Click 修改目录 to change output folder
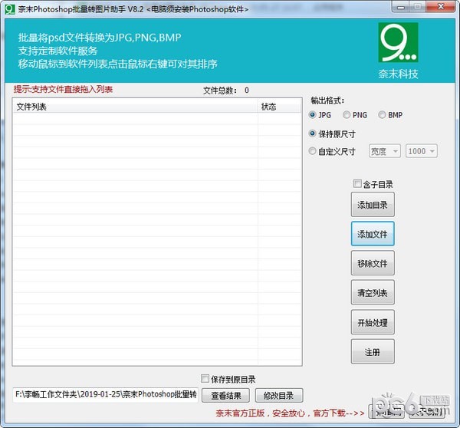This screenshot has height=428, width=460. [x=279, y=396]
